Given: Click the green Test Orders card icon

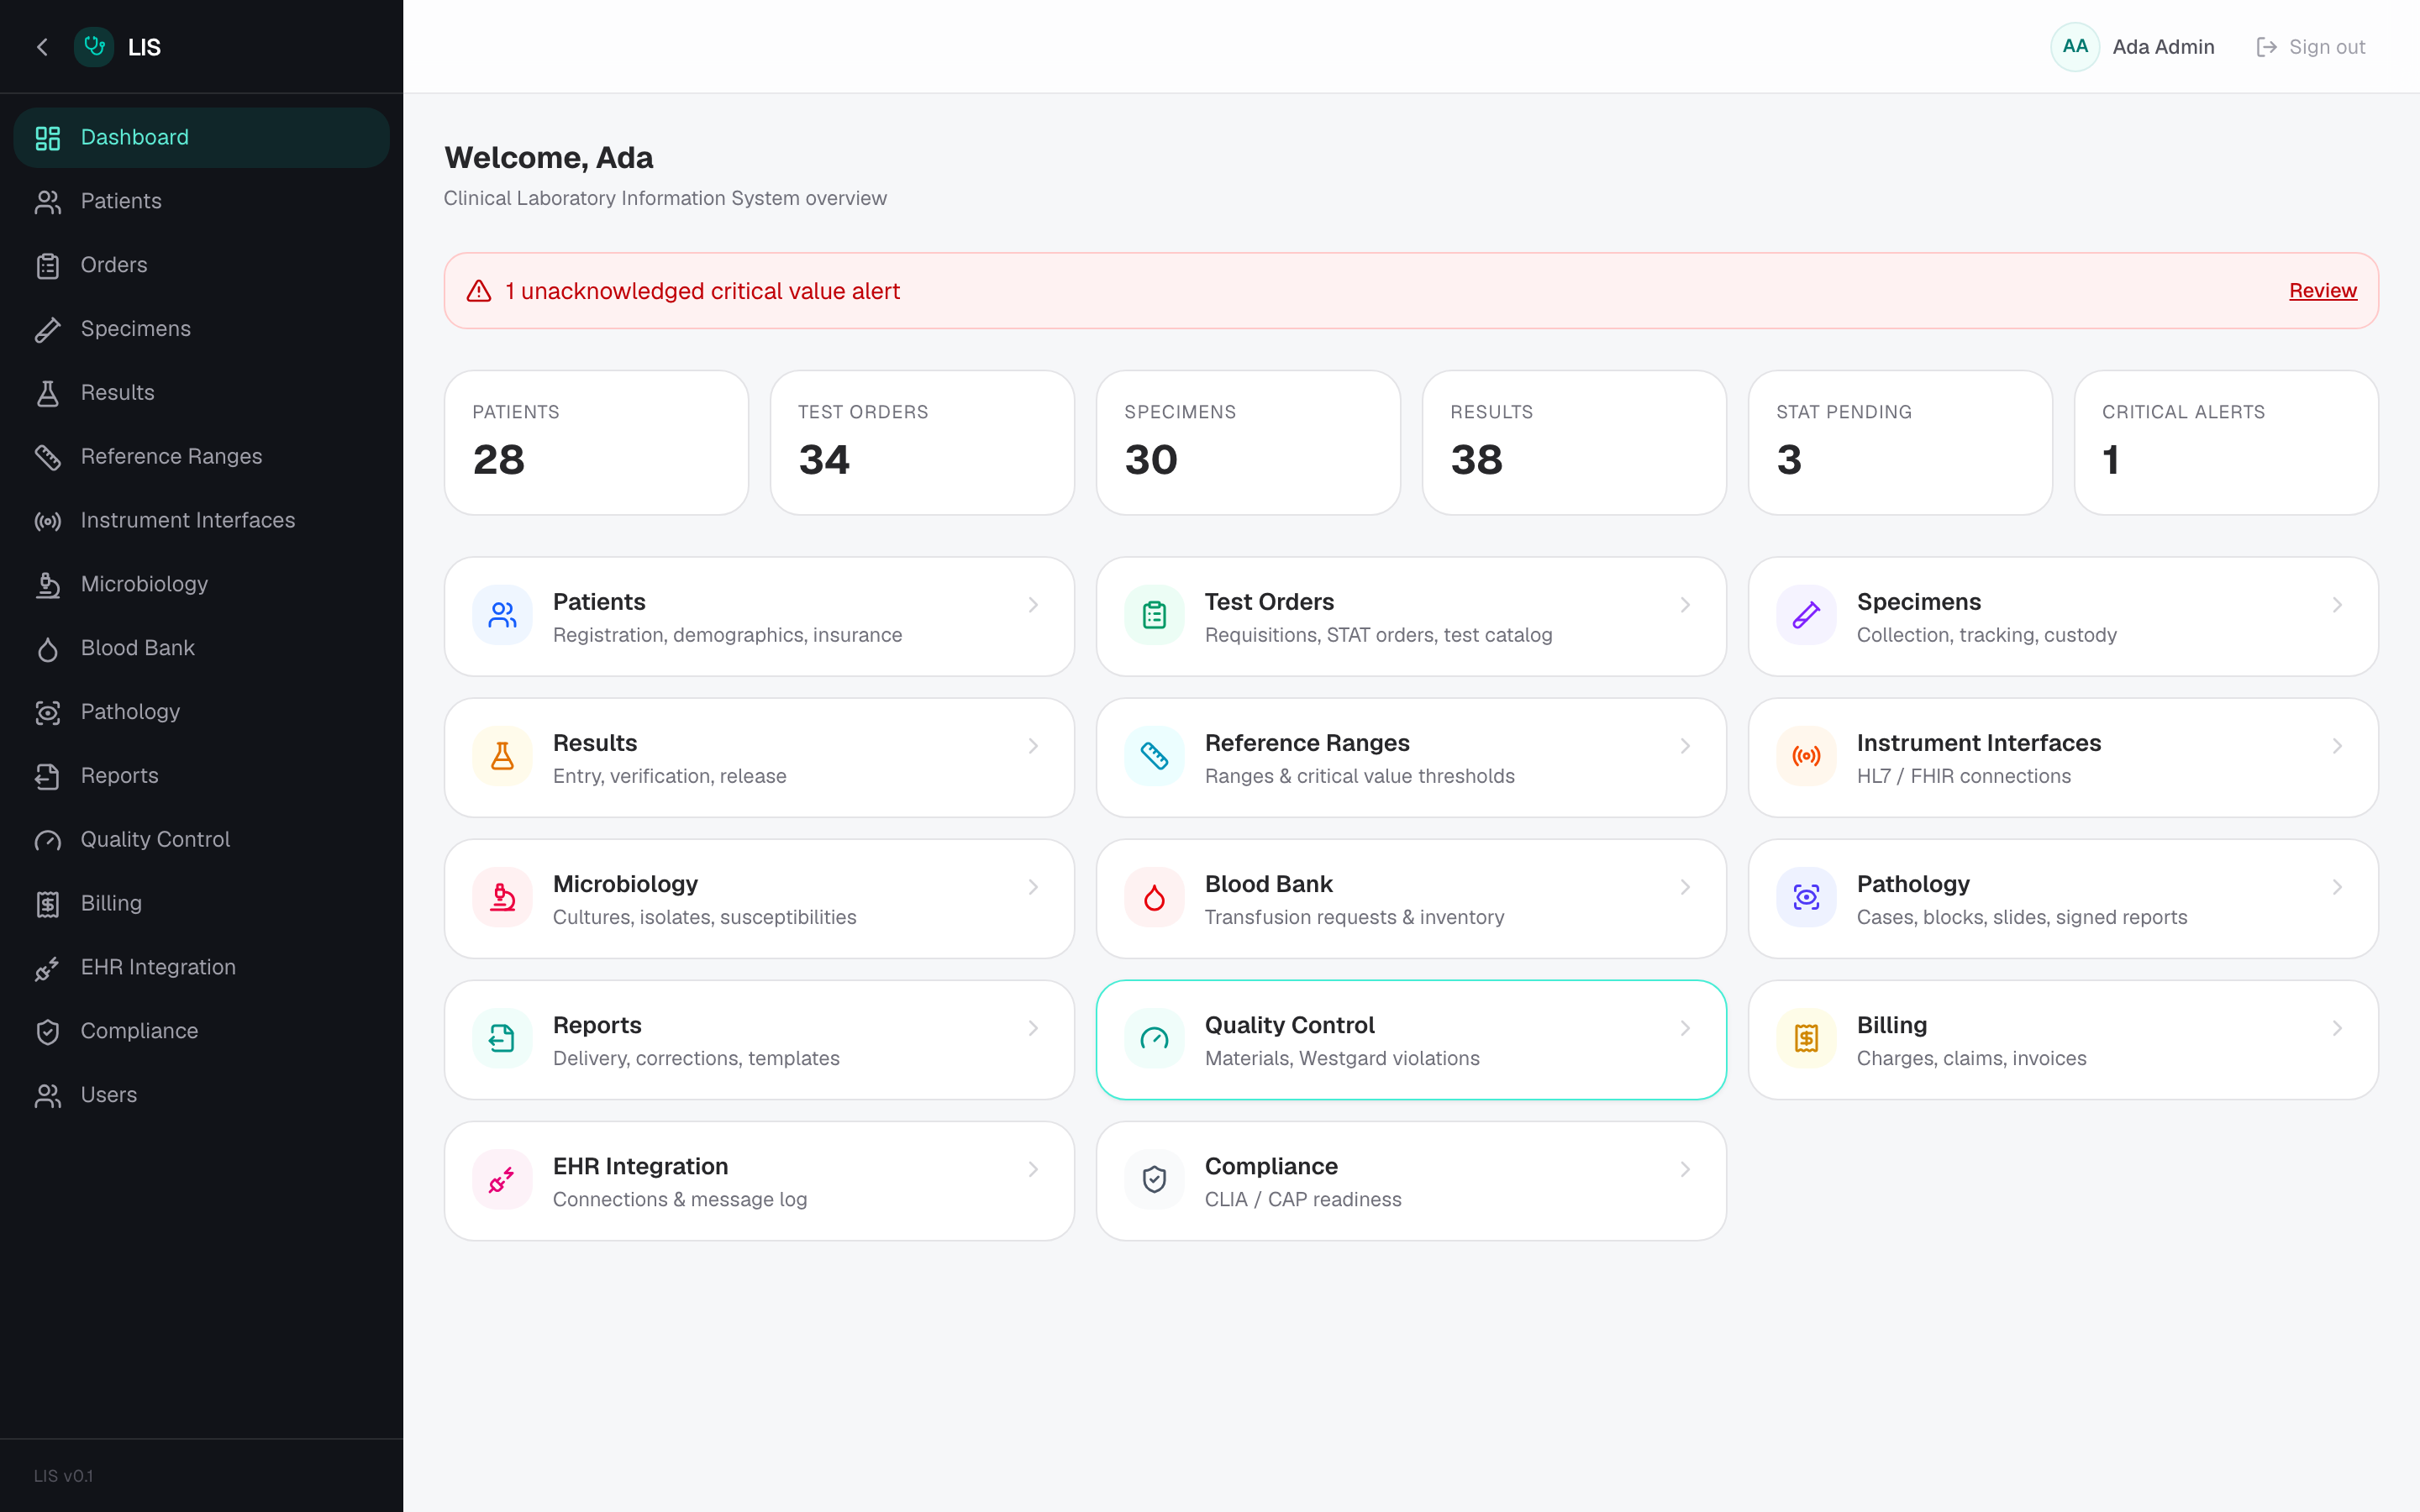Looking at the screenshot, I should pyautogui.click(x=1154, y=615).
